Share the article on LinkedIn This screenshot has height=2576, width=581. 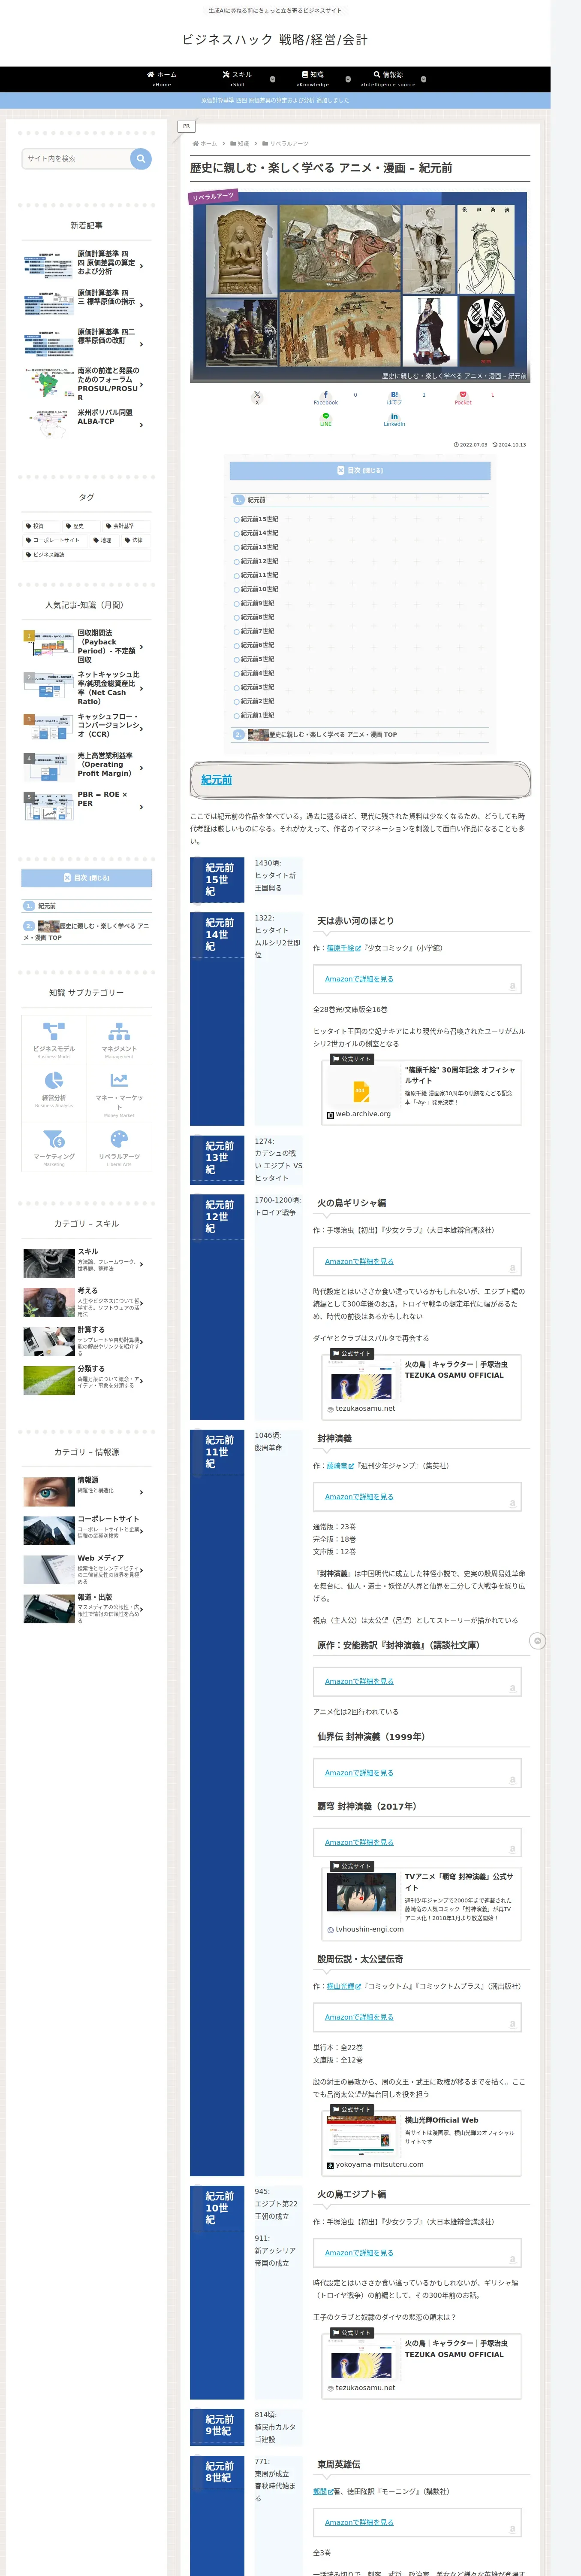pyautogui.click(x=394, y=420)
